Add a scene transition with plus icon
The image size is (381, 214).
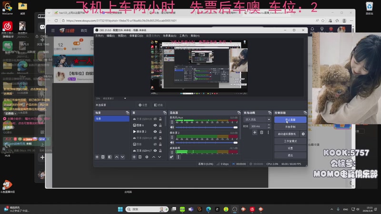(x=255, y=132)
